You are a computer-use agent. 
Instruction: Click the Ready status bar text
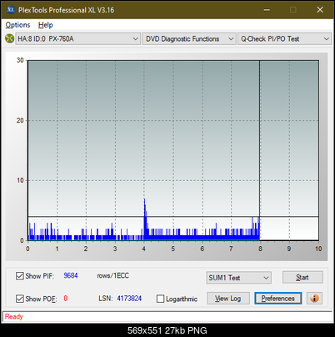pos(13,316)
